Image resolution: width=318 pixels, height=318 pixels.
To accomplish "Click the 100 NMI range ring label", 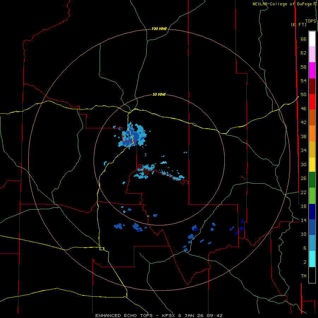I will pos(159,29).
